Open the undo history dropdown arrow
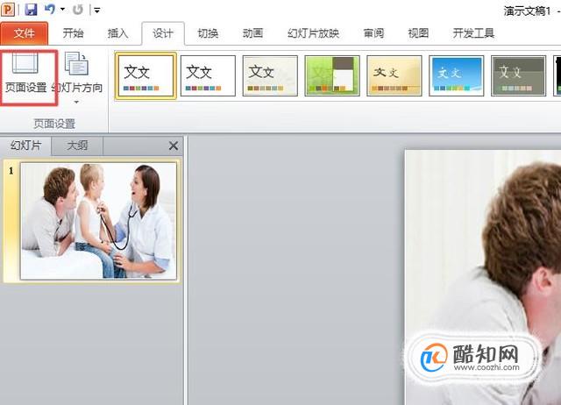 coord(62,10)
